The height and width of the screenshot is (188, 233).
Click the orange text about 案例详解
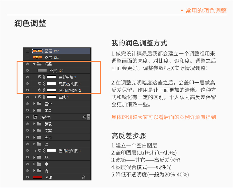click(x=164, y=117)
